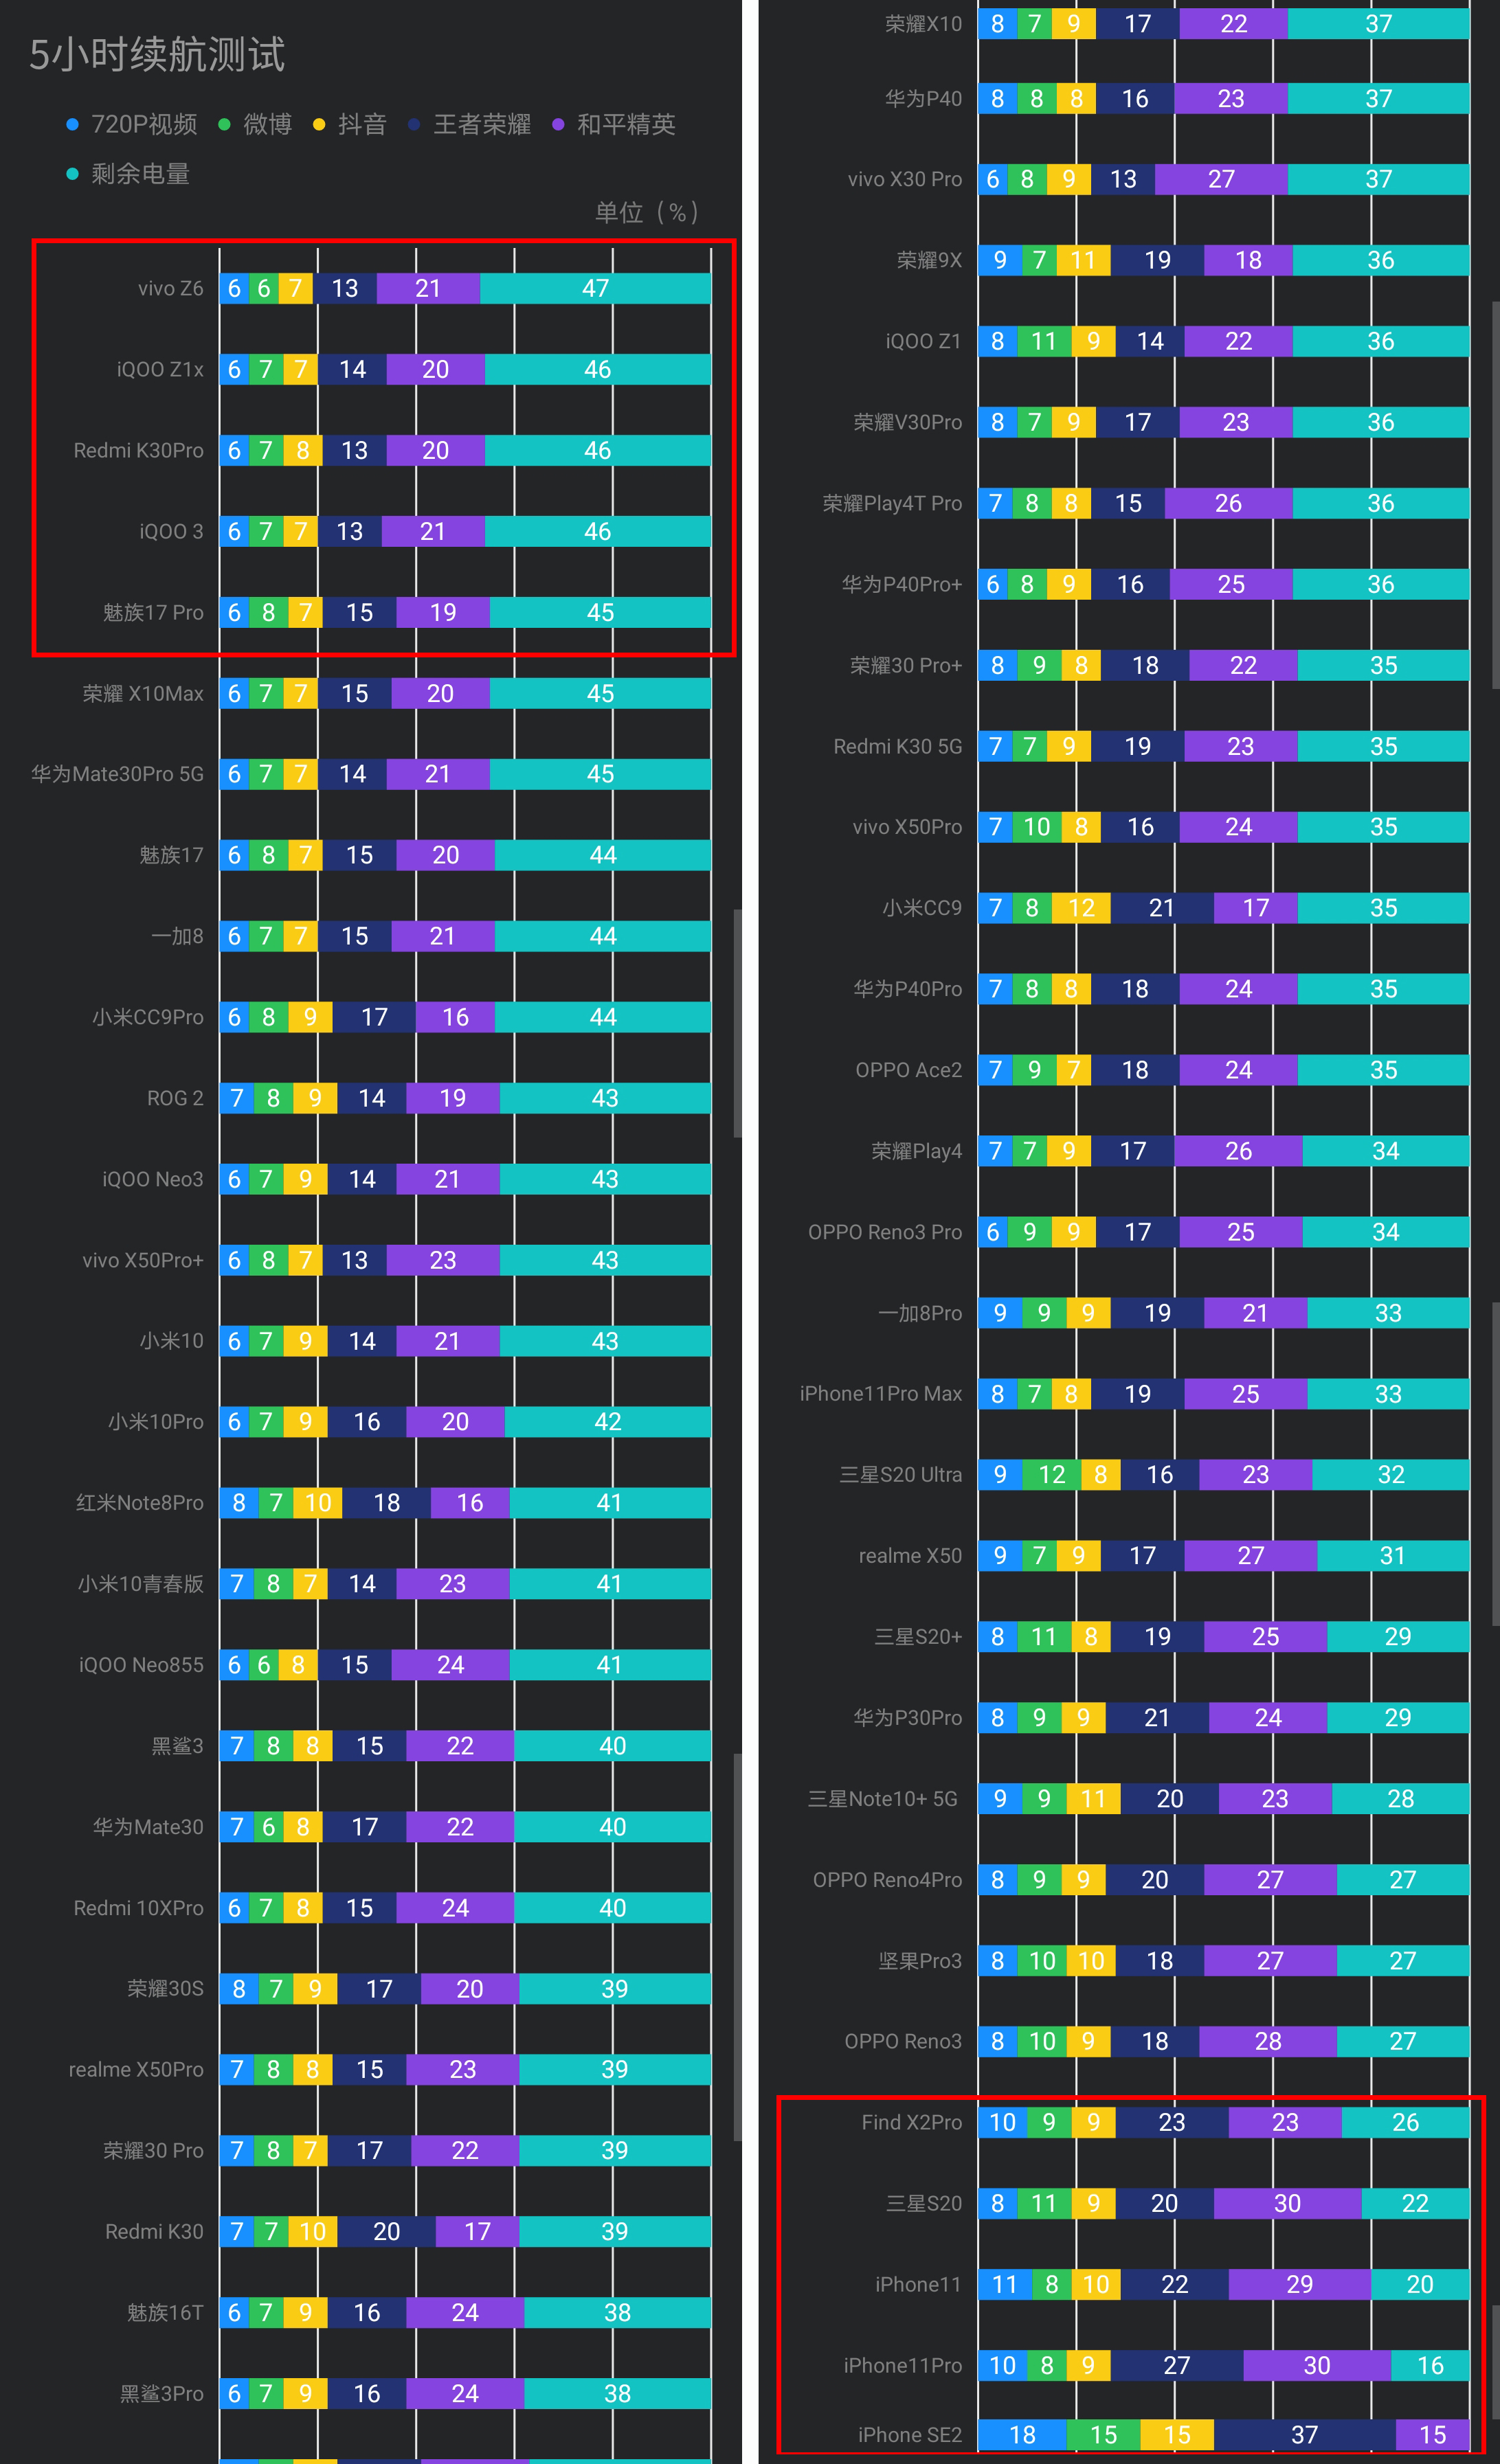Click the blue 720P视频 legend dot
The height and width of the screenshot is (2464, 1500).
pyautogui.click(x=72, y=125)
